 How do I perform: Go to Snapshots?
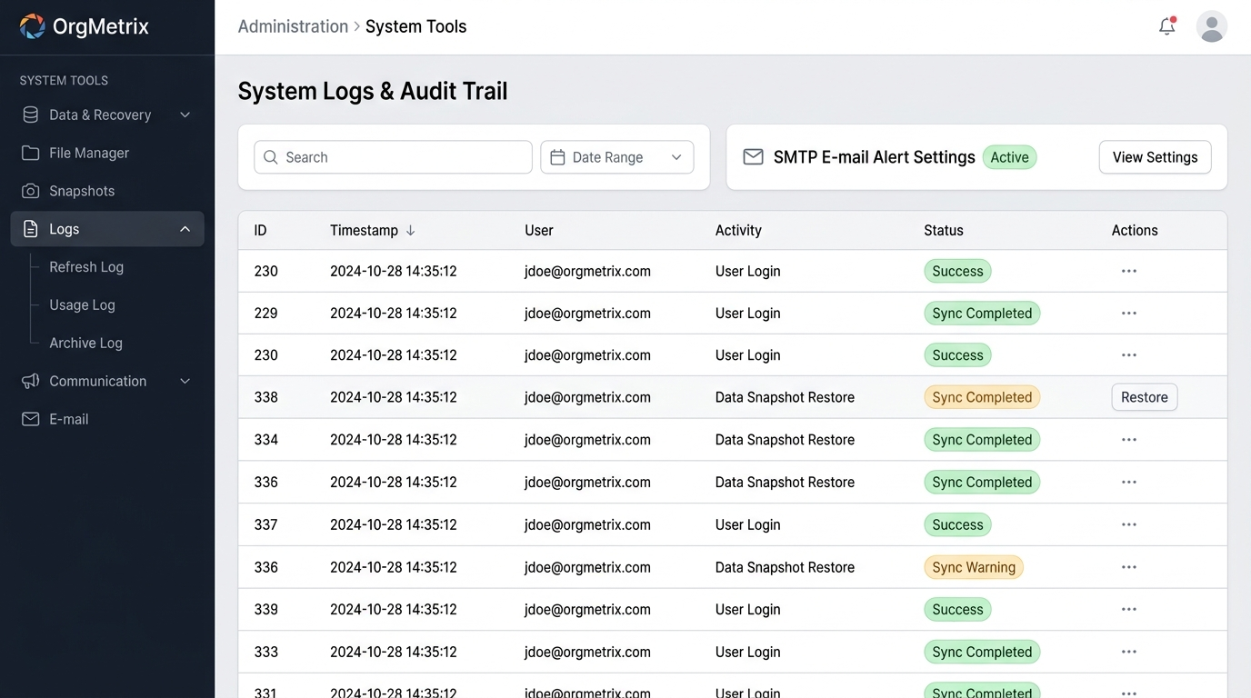tap(82, 191)
